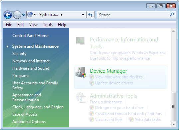Click the Control Panel address bar icon
The image size is (179, 130).
click(x=30, y=15)
